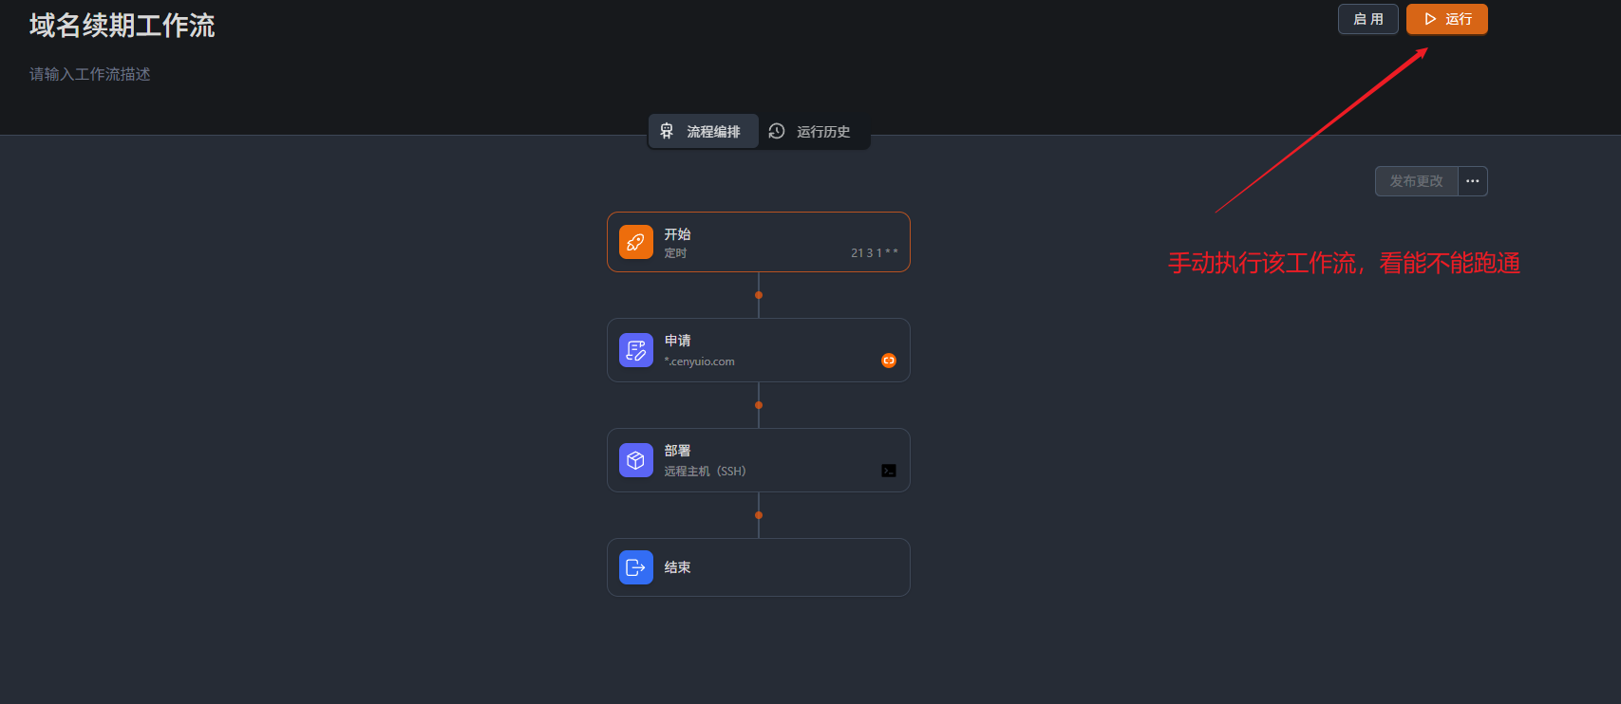The width and height of the screenshot is (1621, 704).
Task: Run the workflow with 运行 button
Action: pyautogui.click(x=1446, y=19)
